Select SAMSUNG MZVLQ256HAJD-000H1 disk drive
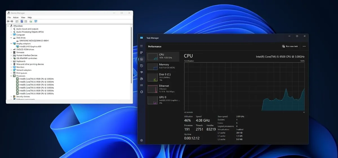Viewport: 338px width, 158px height. click(34, 41)
